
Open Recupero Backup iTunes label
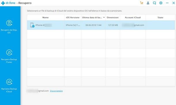9,61
